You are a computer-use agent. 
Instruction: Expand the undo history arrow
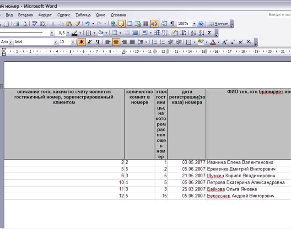93,24
